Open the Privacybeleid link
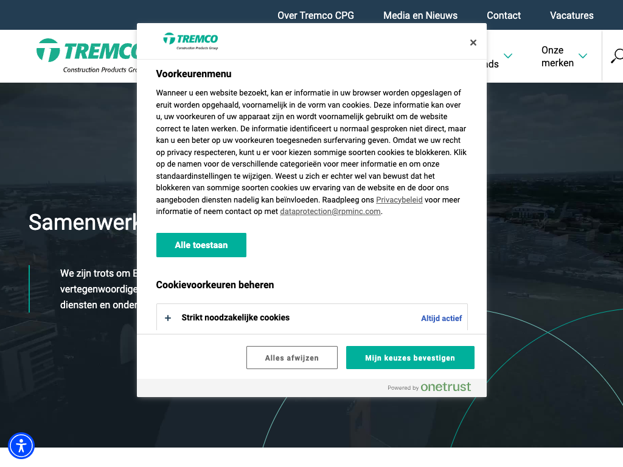The width and height of the screenshot is (623, 467). pos(399,200)
